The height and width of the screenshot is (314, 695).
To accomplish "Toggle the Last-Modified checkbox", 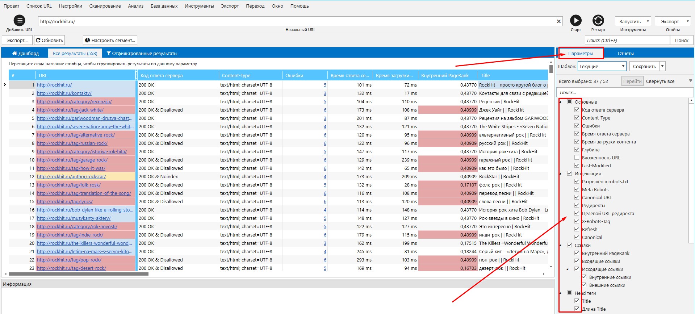I will 577,166.
